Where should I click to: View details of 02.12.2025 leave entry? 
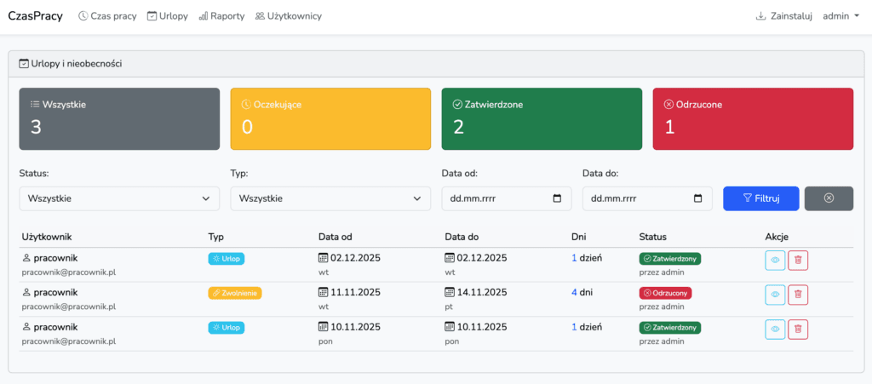pyautogui.click(x=775, y=260)
